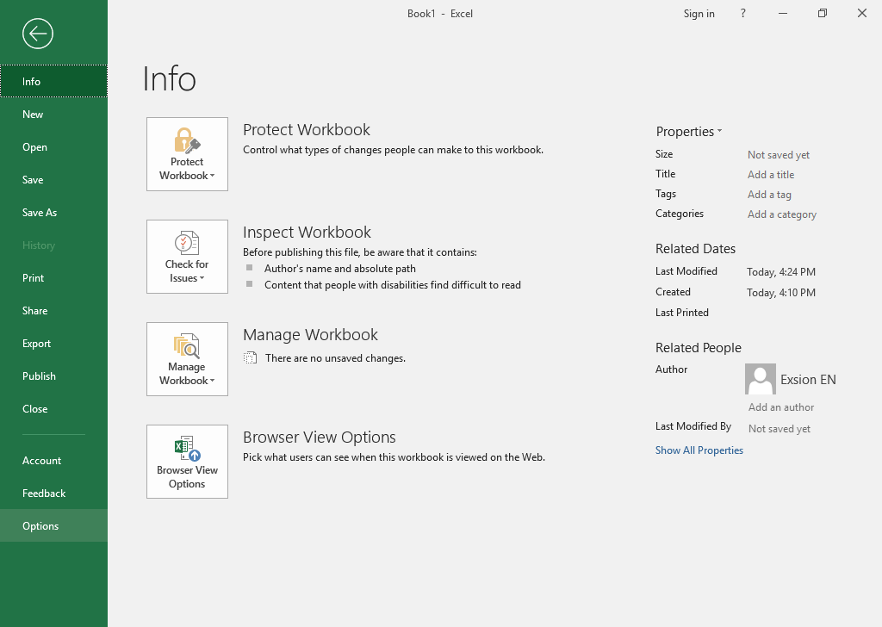
Task: Choose Save As in the sidebar
Action: [53, 213]
